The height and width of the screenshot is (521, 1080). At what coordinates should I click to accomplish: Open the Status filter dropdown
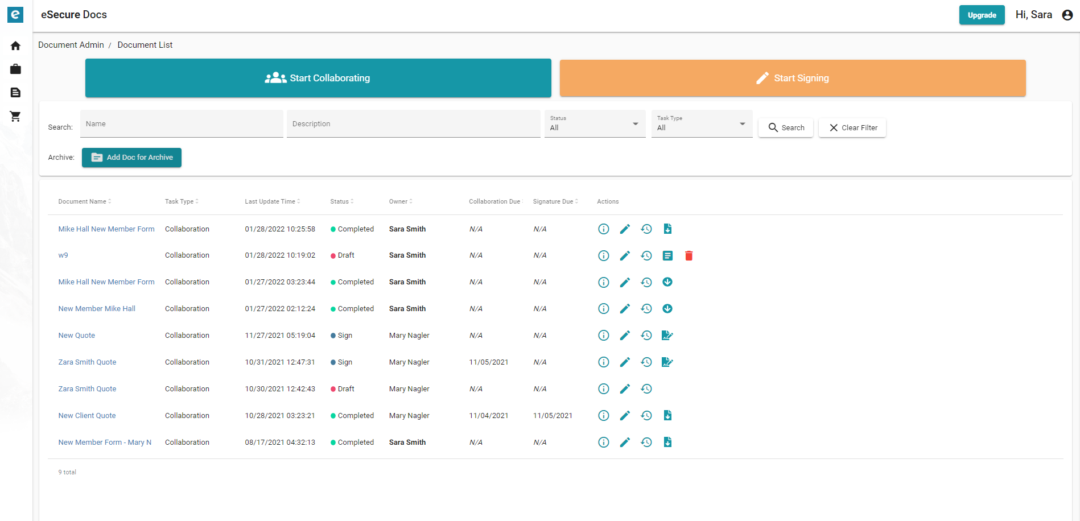coord(594,123)
